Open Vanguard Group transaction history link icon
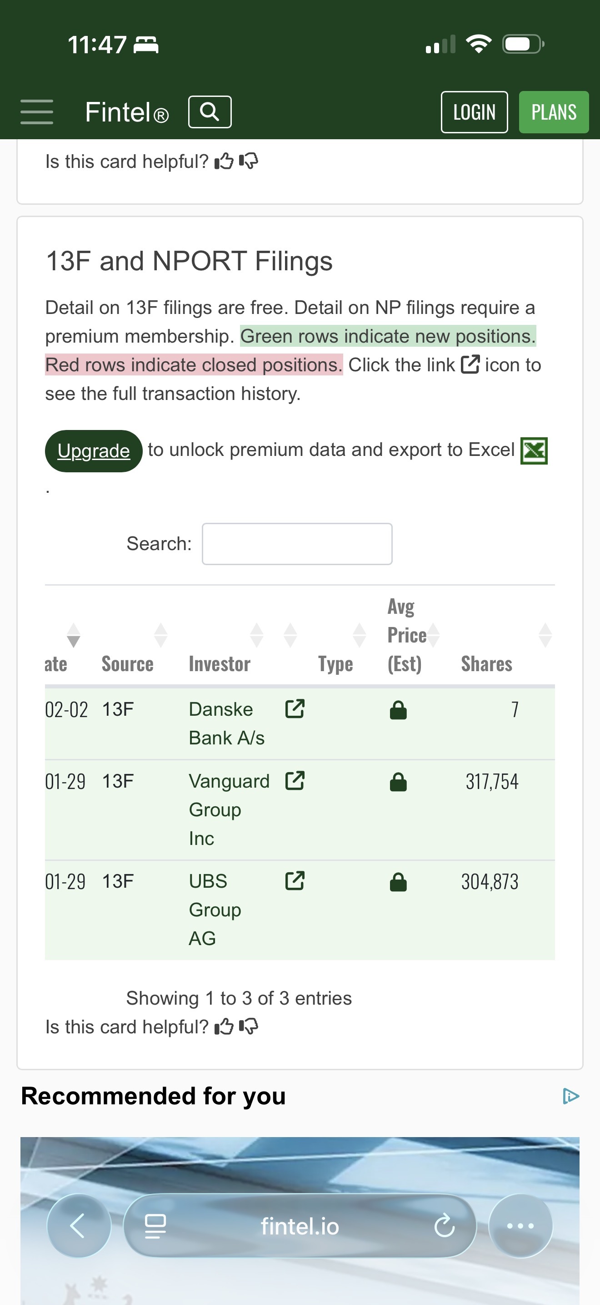The width and height of the screenshot is (600, 1305). click(295, 781)
